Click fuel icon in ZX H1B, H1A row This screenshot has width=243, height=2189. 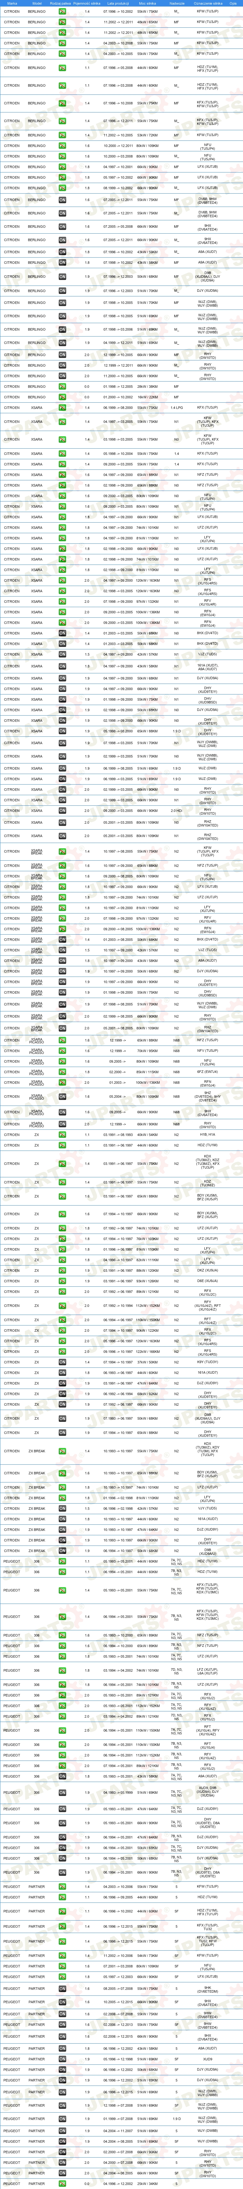coord(62,1134)
